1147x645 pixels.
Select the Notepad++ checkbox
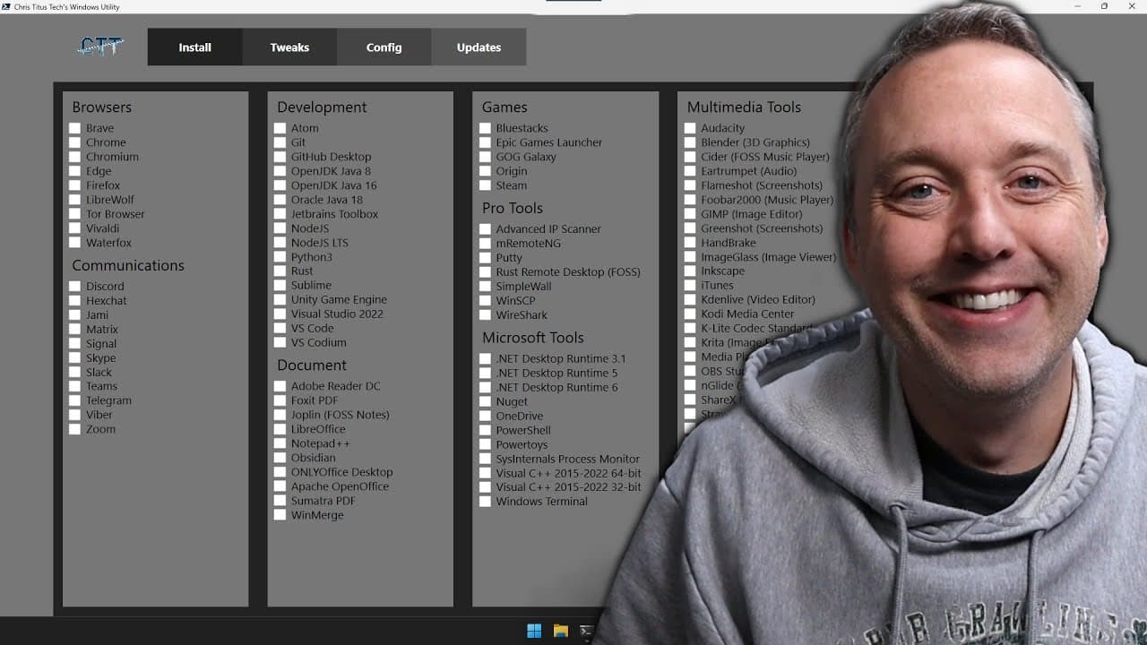280,443
